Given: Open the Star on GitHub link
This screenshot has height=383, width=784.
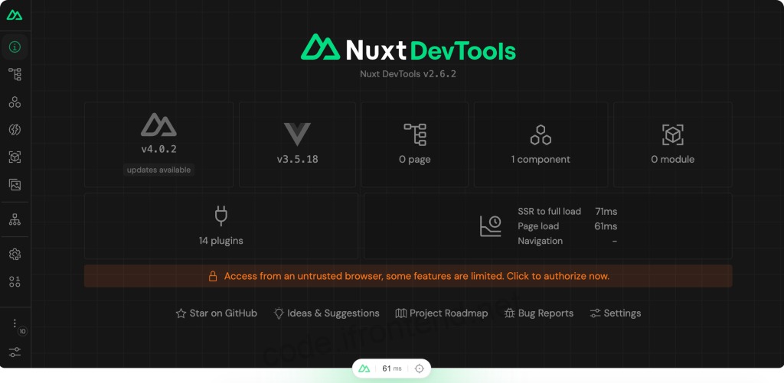Looking at the screenshot, I should point(217,313).
